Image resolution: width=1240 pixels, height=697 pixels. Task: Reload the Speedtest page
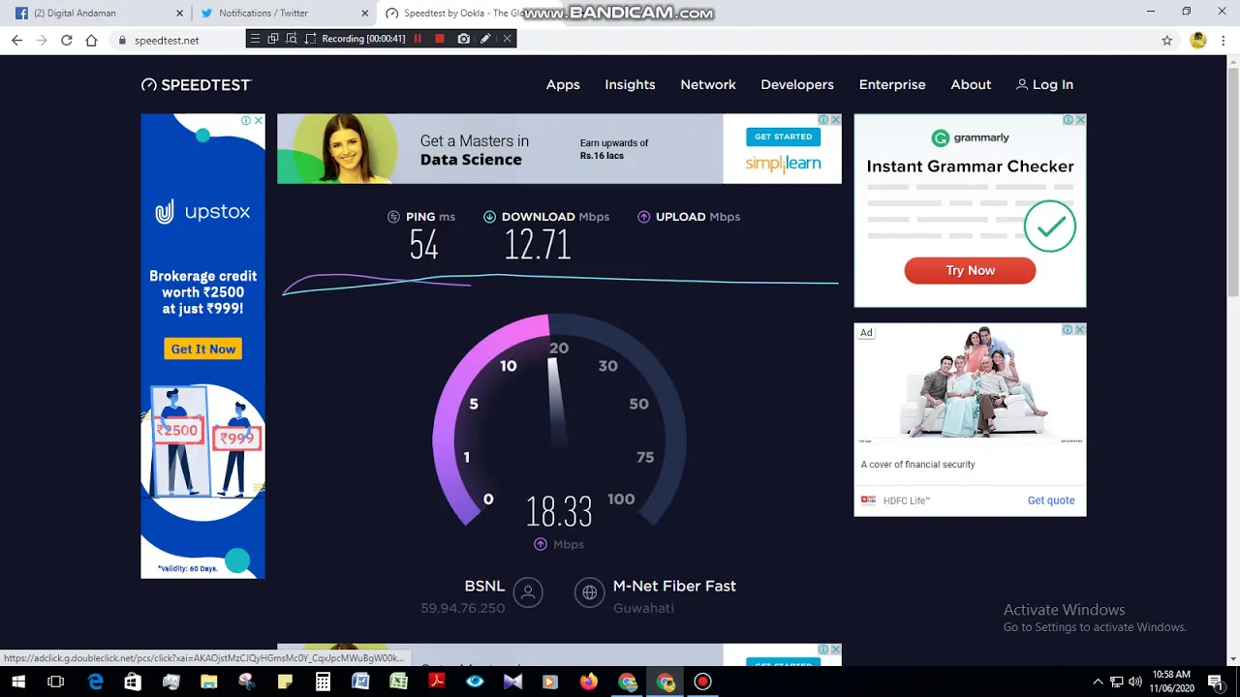point(66,40)
